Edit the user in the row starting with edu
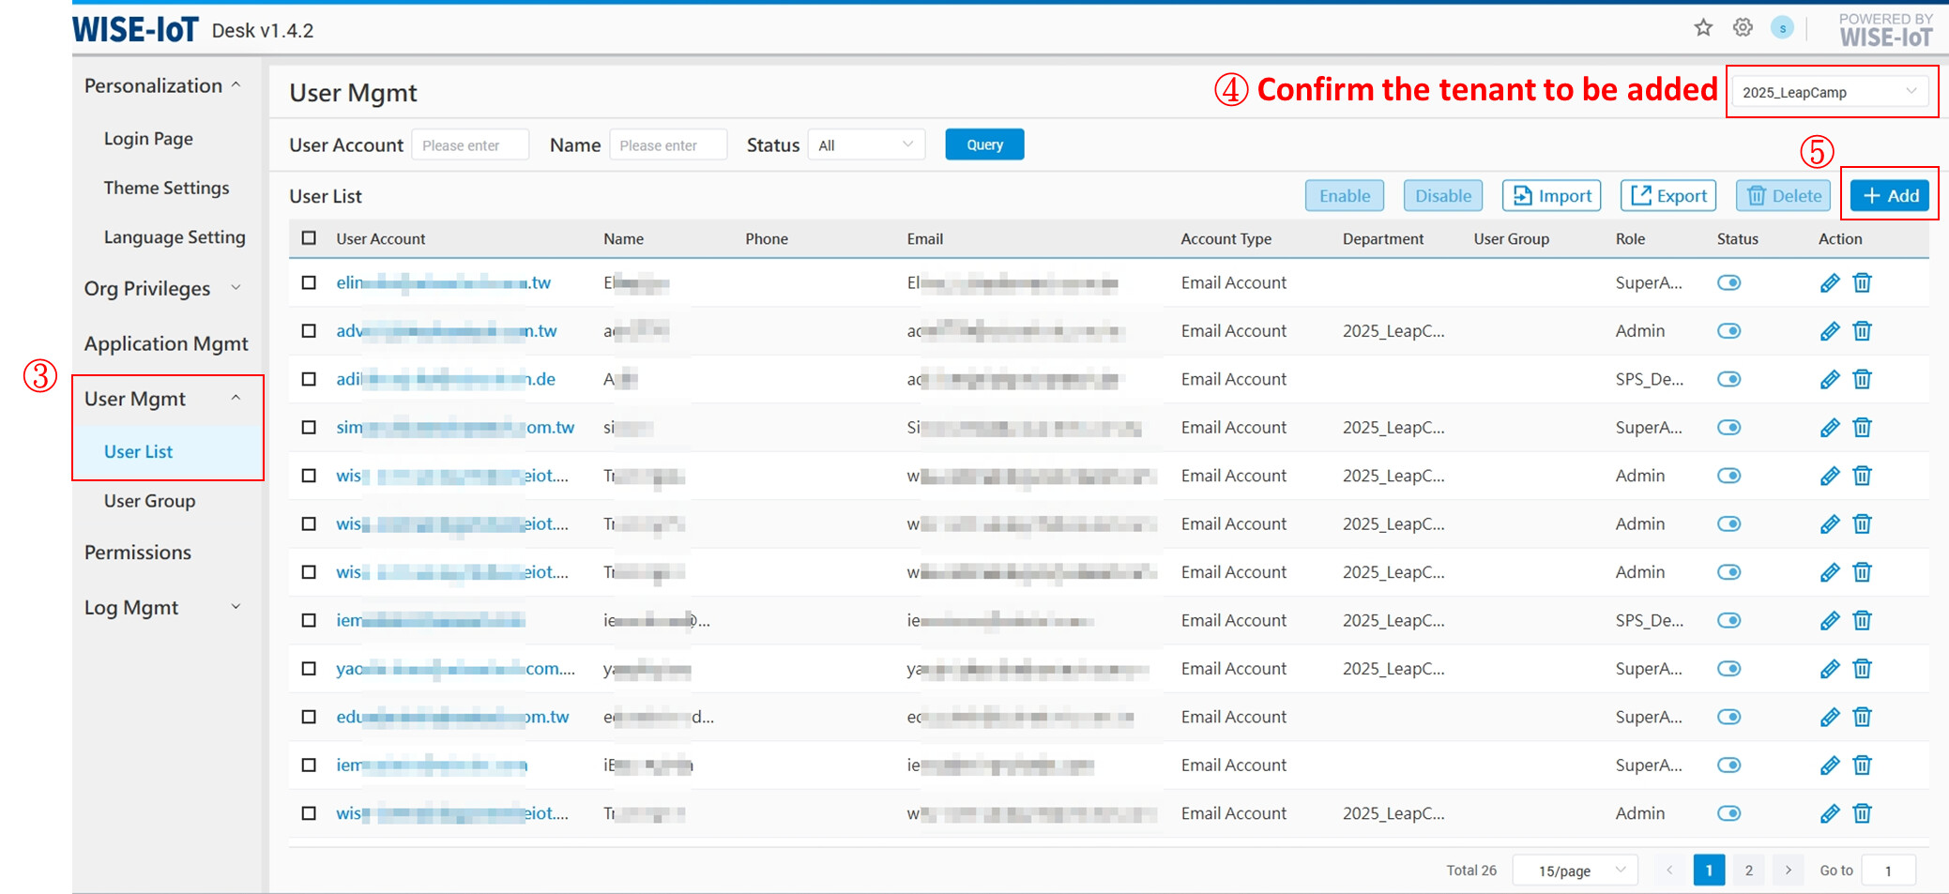 [1830, 717]
